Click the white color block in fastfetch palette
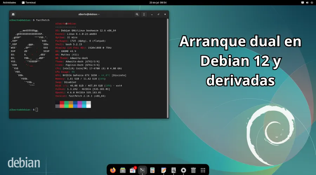Screen dimensions: 316x175 click(x=89, y=106)
